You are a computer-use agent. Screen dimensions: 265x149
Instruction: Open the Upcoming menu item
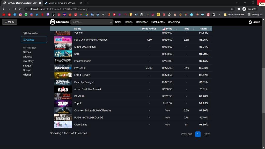pyautogui.click(x=174, y=22)
